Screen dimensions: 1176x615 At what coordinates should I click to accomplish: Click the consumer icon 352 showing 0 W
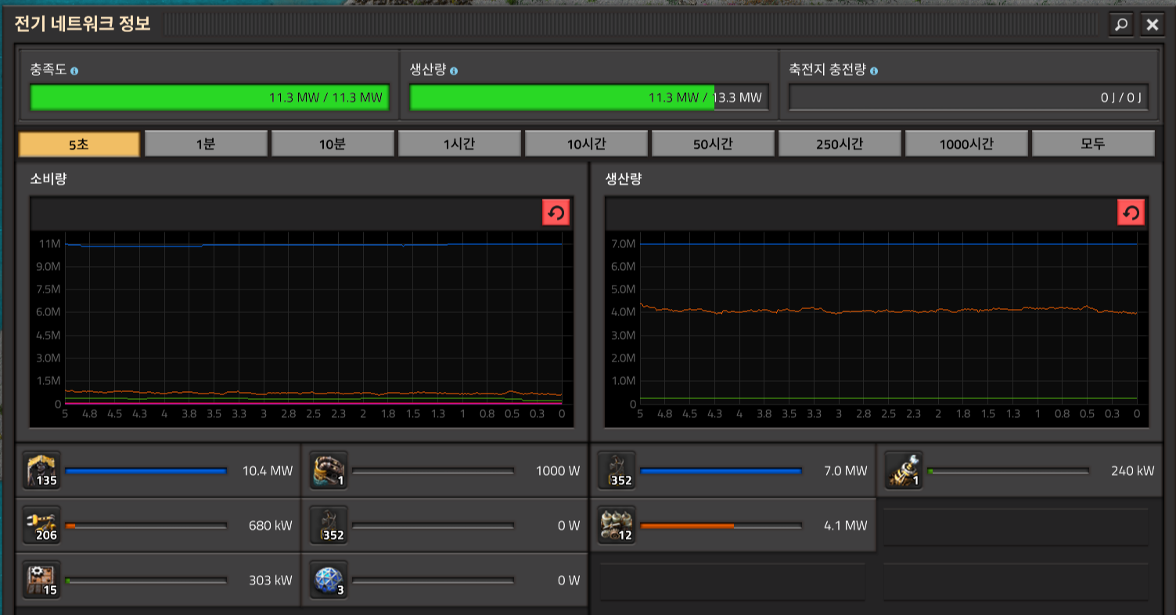329,526
